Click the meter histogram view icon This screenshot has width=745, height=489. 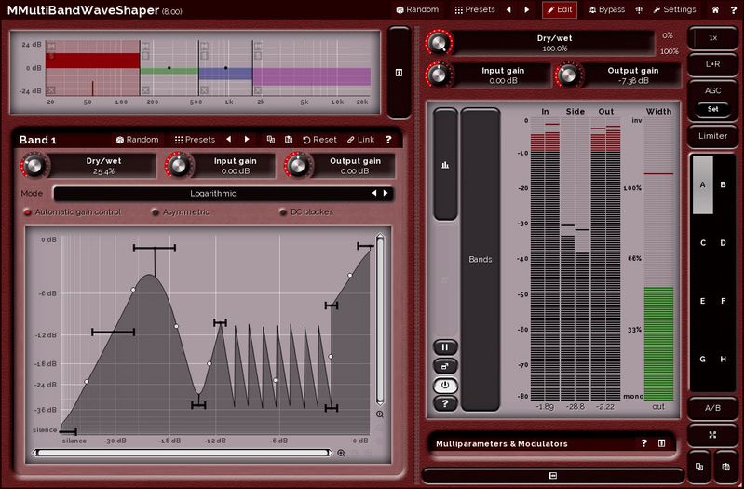[x=445, y=165]
